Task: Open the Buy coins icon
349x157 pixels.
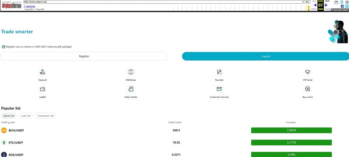Action: [308, 89]
